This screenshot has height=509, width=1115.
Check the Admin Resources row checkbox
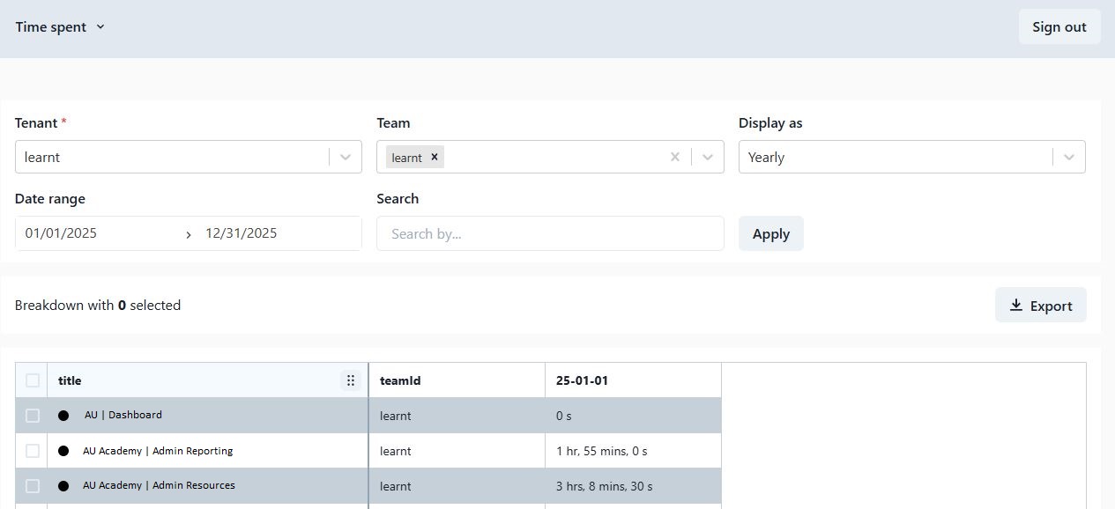click(x=33, y=486)
